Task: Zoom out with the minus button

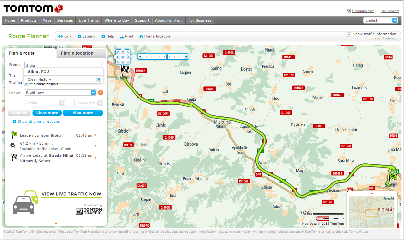Action: (140, 57)
